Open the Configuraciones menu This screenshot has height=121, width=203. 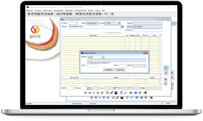pyautogui.click(x=80, y=11)
